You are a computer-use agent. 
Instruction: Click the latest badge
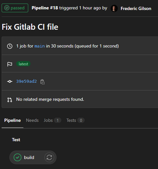[23, 64]
